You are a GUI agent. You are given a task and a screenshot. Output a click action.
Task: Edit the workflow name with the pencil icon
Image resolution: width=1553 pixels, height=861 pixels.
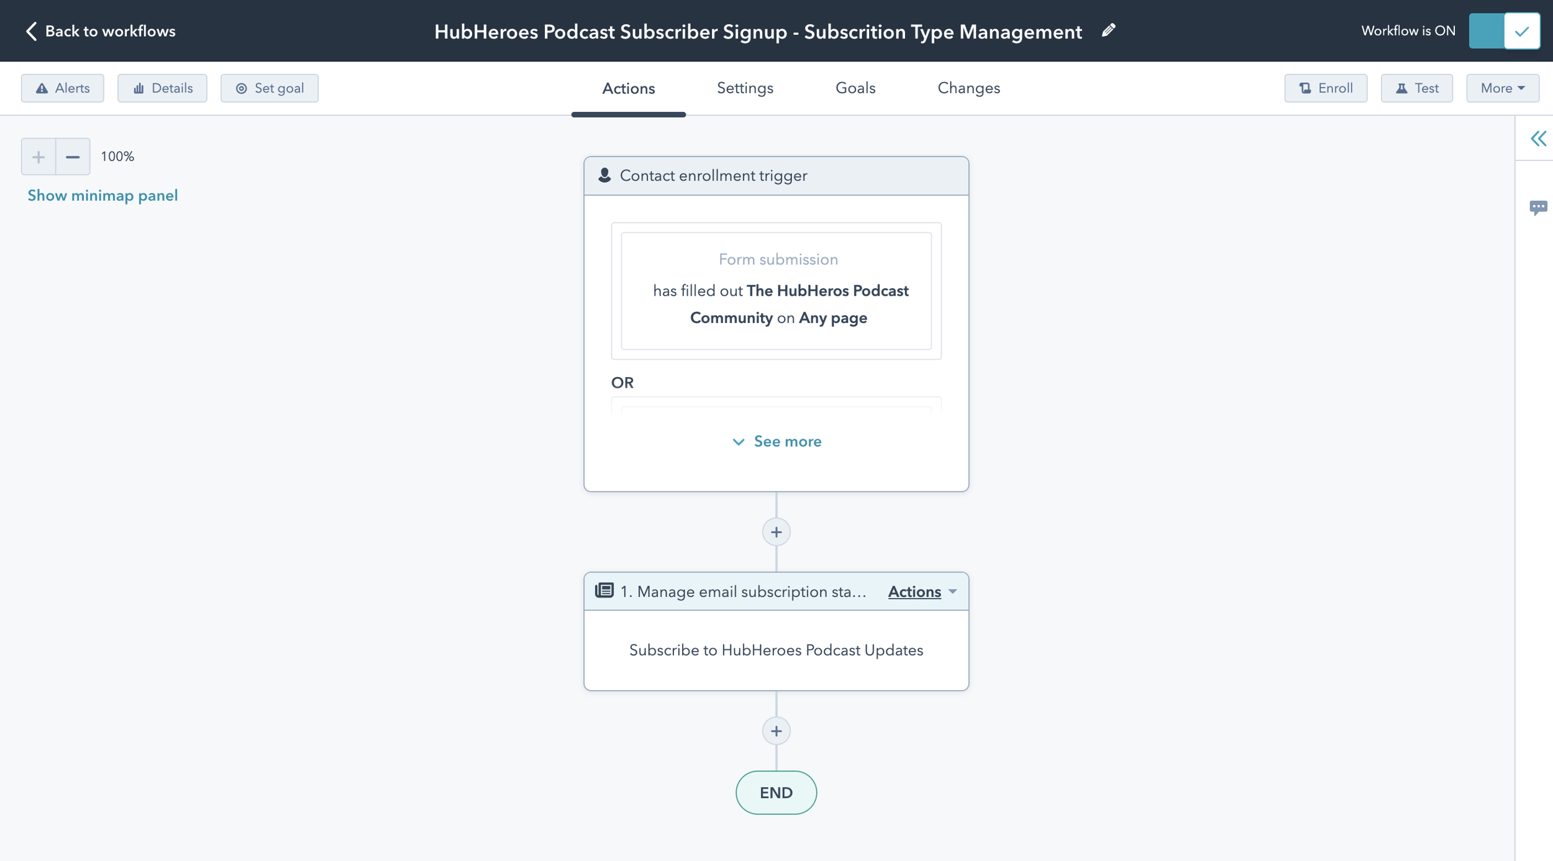[1109, 30]
